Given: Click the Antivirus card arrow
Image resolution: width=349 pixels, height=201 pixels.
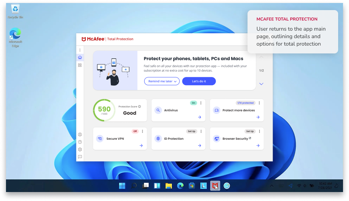Looking at the screenshot, I should (200, 117).
